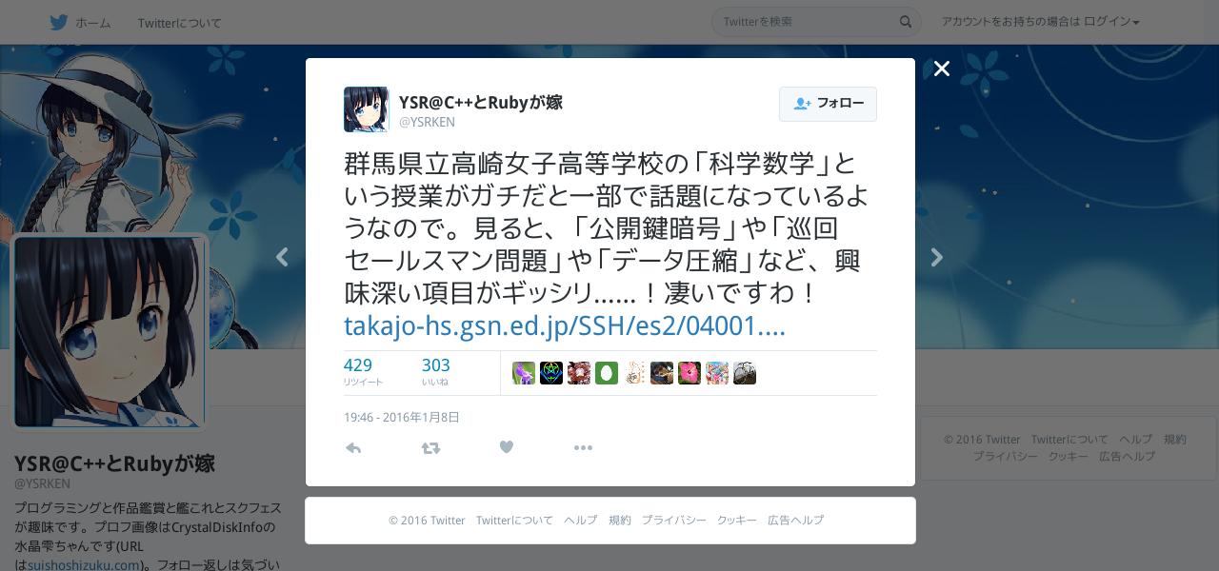The image size is (1219, 571).
Task: Click the search magnifier icon
Action: [x=906, y=22]
